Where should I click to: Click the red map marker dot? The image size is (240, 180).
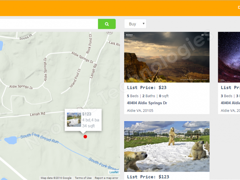click(85, 136)
